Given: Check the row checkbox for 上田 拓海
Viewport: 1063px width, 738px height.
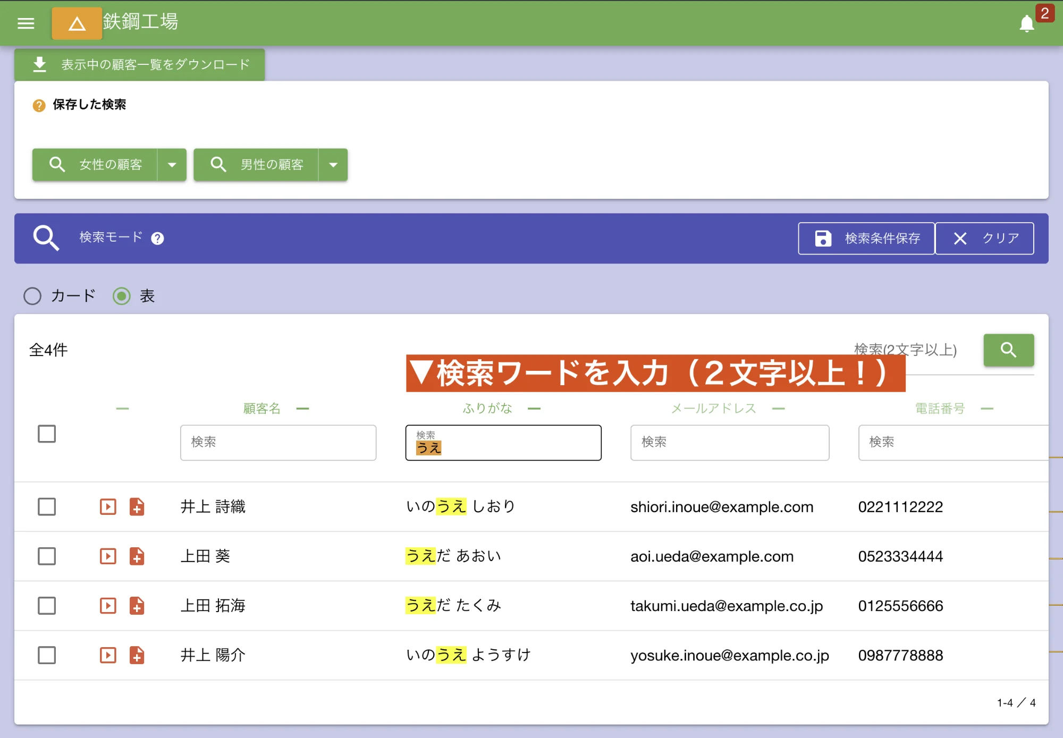Looking at the screenshot, I should click(x=47, y=606).
